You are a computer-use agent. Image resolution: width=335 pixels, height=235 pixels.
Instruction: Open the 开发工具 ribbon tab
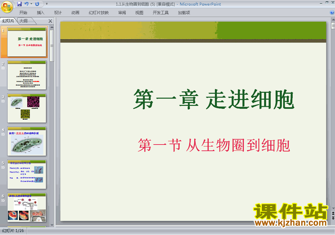[x=161, y=12]
